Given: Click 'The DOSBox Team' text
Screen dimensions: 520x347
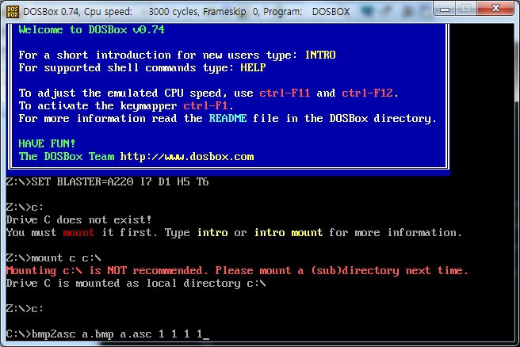Looking at the screenshot, I should (67, 156).
